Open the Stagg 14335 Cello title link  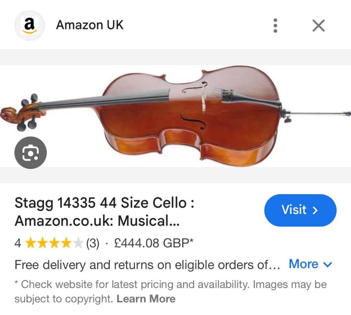pyautogui.click(x=104, y=212)
